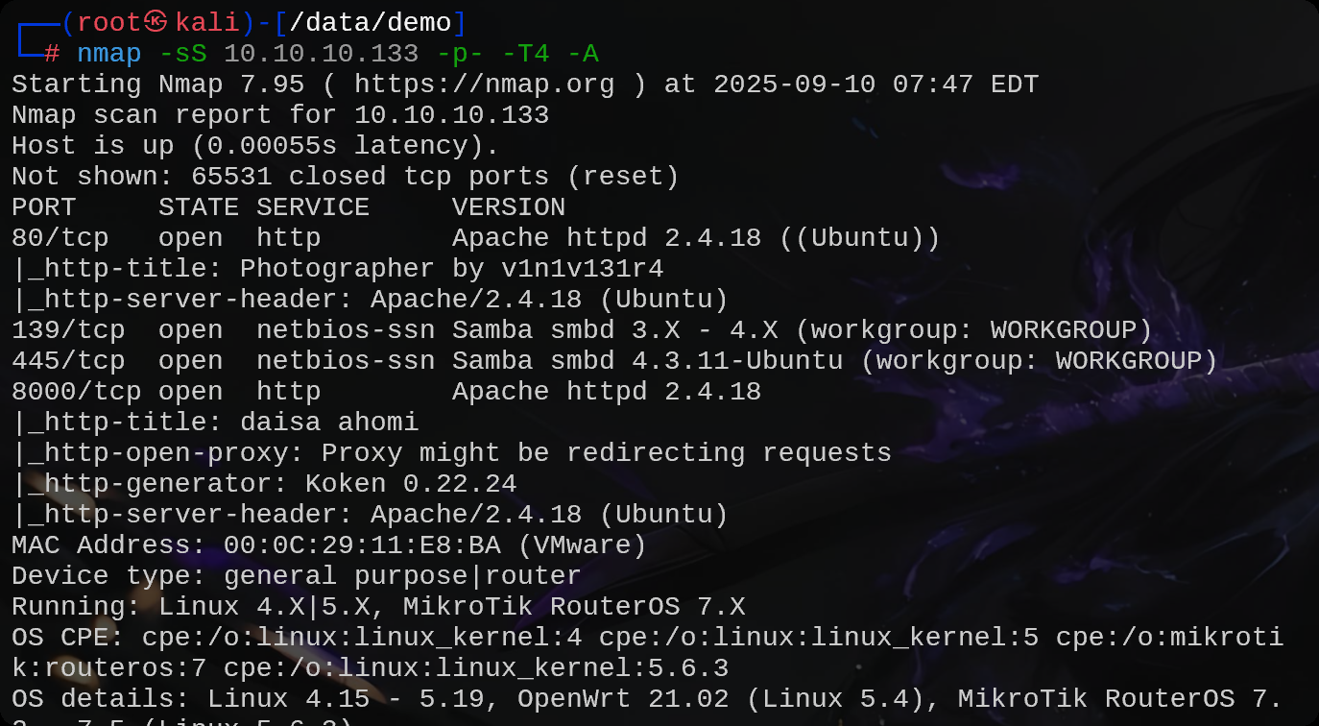Select the 80/tcp port entry
1319x726 pixels.
[x=60, y=238]
